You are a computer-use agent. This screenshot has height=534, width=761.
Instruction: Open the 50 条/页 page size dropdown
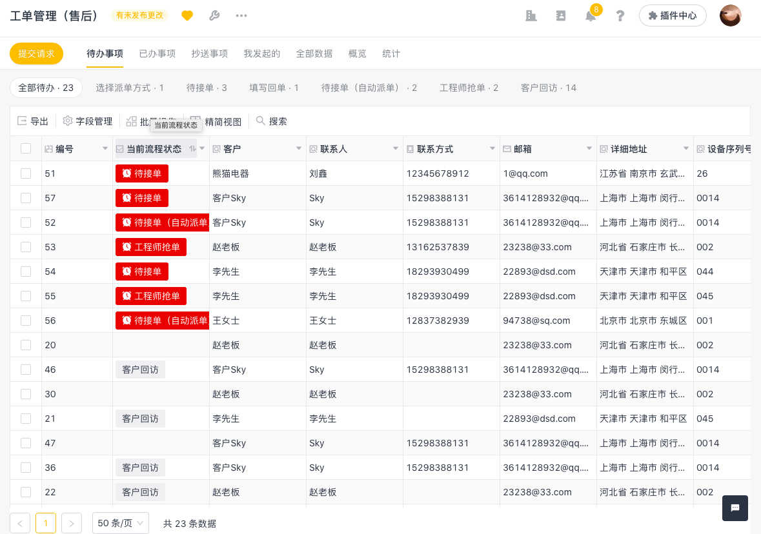click(120, 523)
